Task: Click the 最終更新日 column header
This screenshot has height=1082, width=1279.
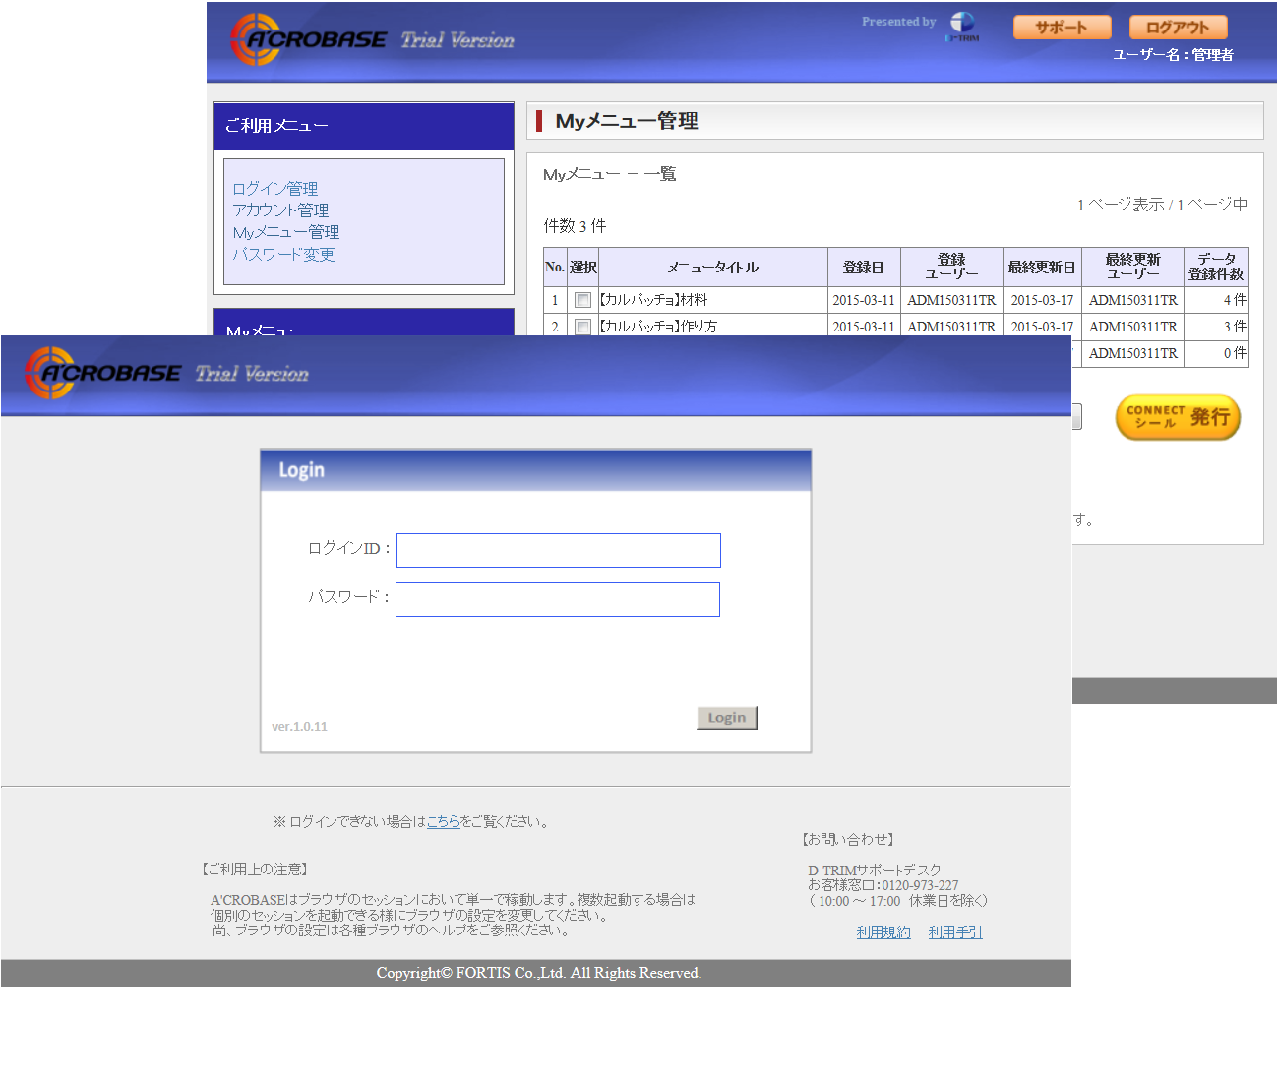Action: point(1042,267)
